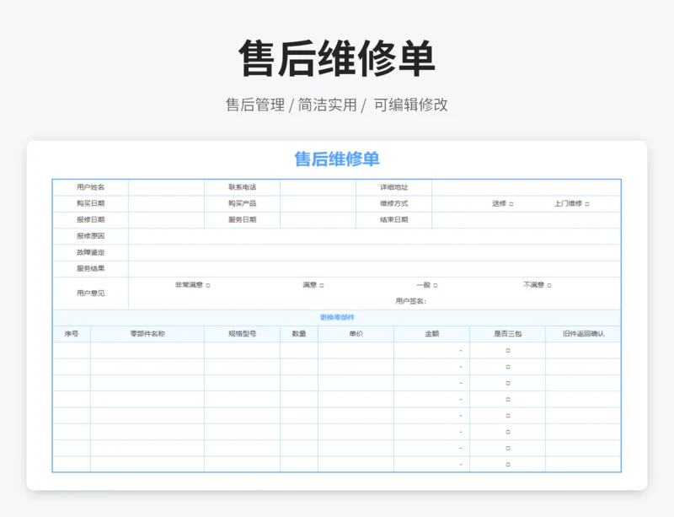Select the 更换零部件 section header

coord(337,318)
